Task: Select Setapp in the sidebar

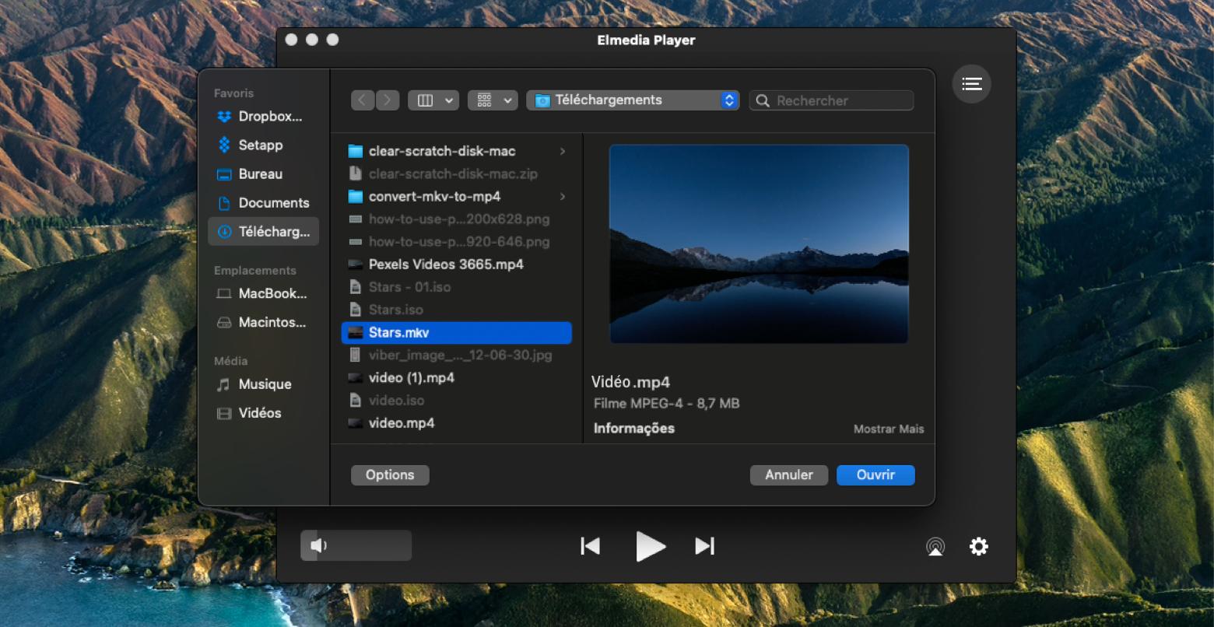Action: tap(263, 145)
